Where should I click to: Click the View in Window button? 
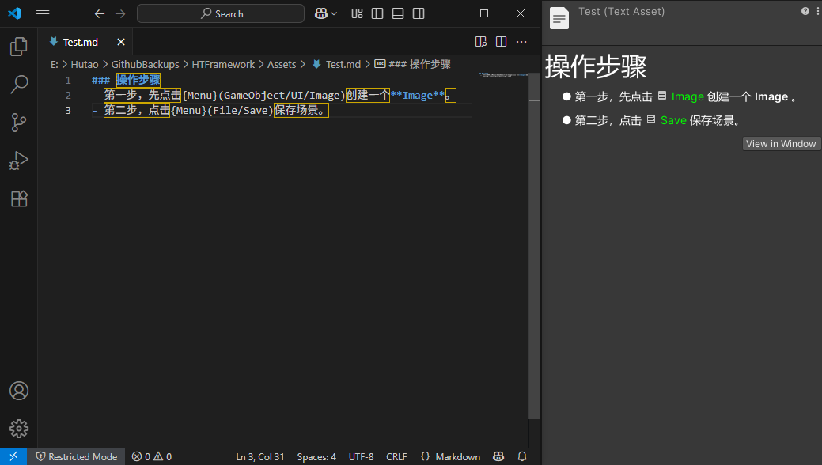pyautogui.click(x=781, y=143)
